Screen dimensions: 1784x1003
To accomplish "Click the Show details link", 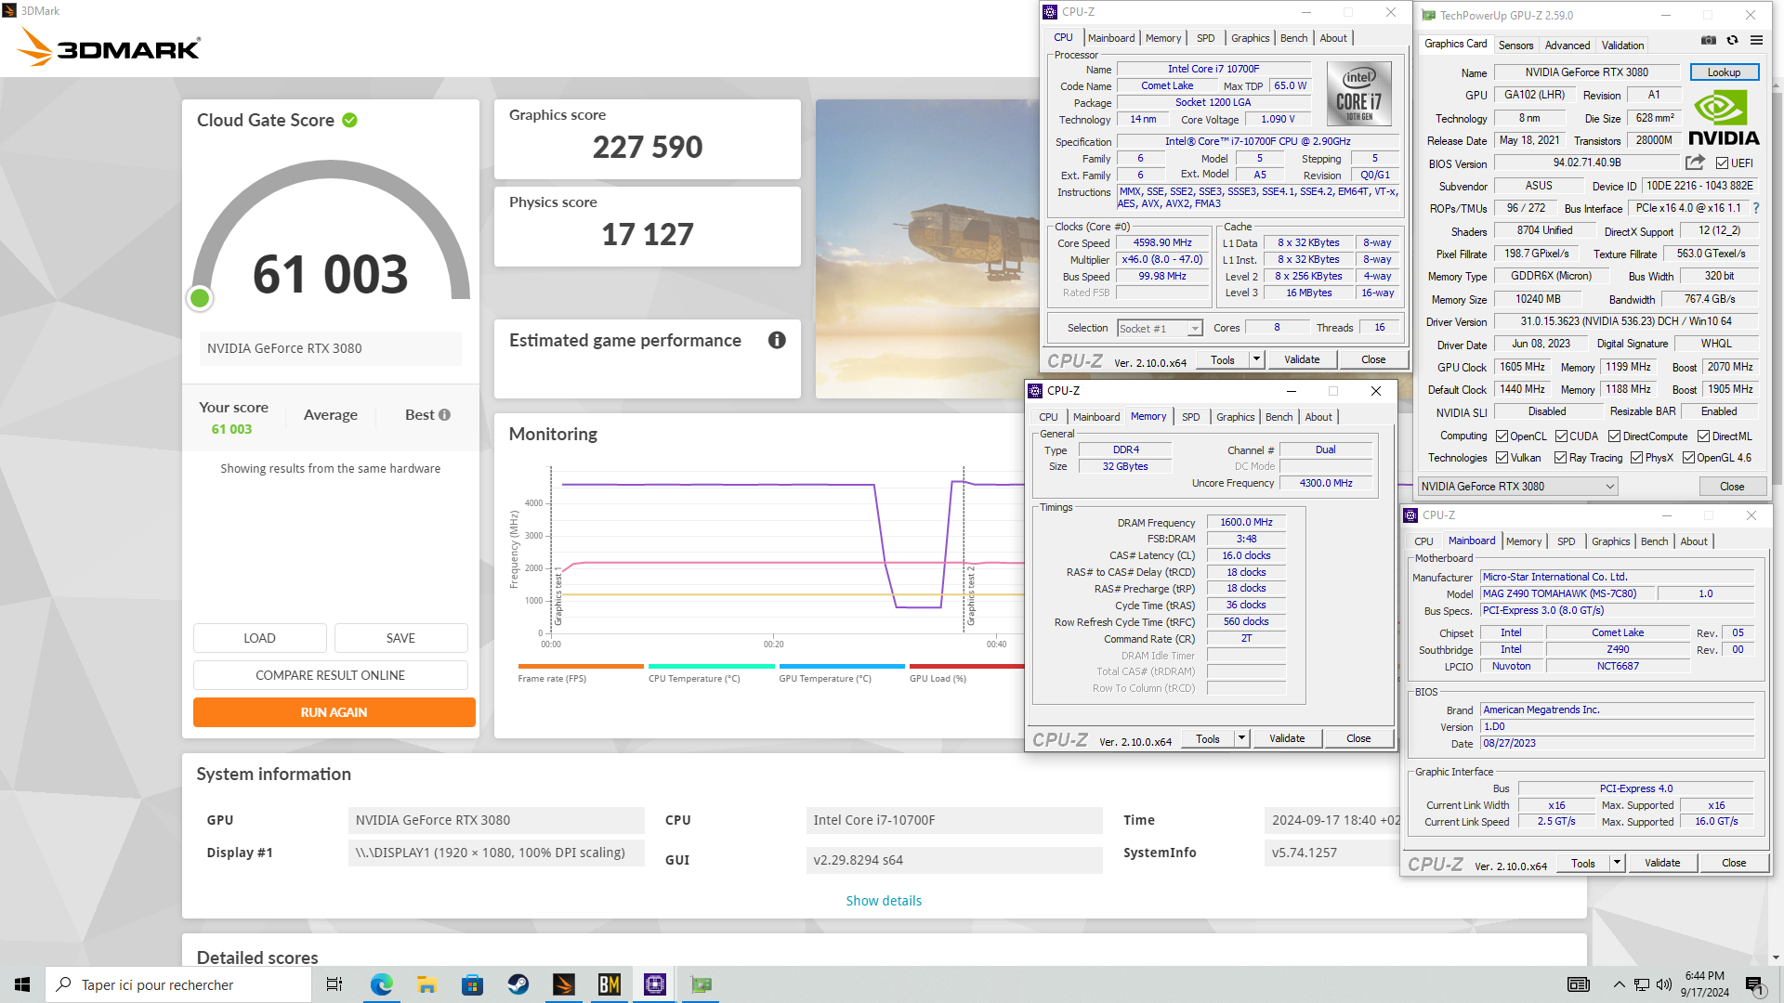I will (884, 901).
